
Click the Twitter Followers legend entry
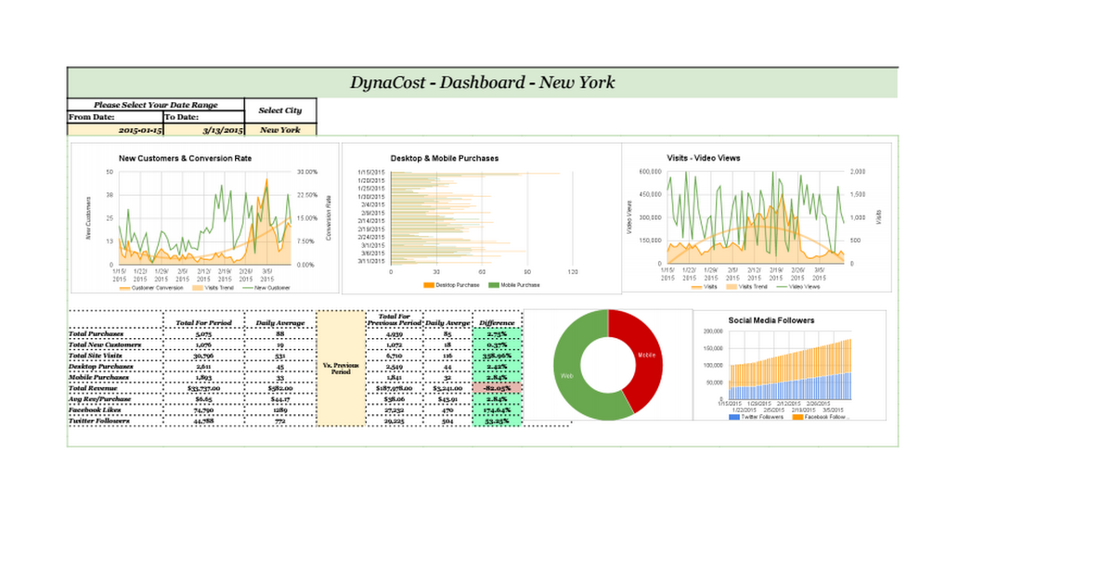point(756,417)
